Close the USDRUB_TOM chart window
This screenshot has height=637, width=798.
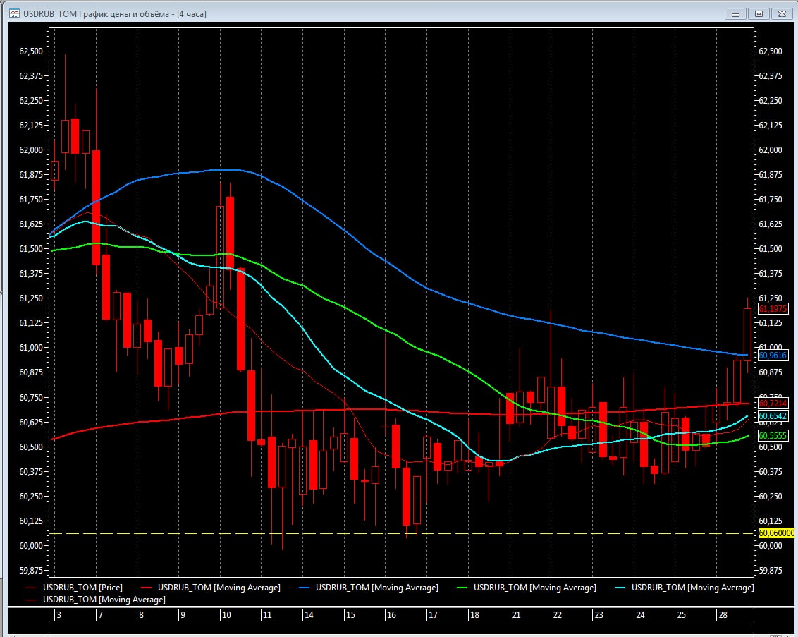pos(781,13)
